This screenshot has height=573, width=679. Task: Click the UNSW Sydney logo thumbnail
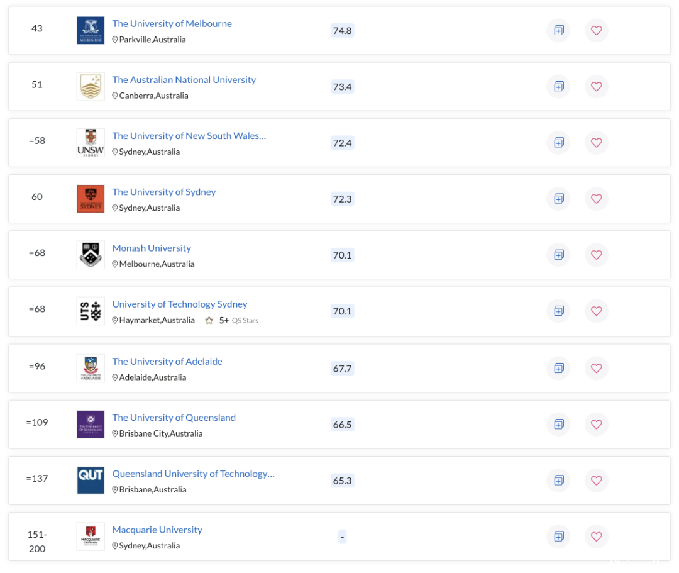(91, 143)
